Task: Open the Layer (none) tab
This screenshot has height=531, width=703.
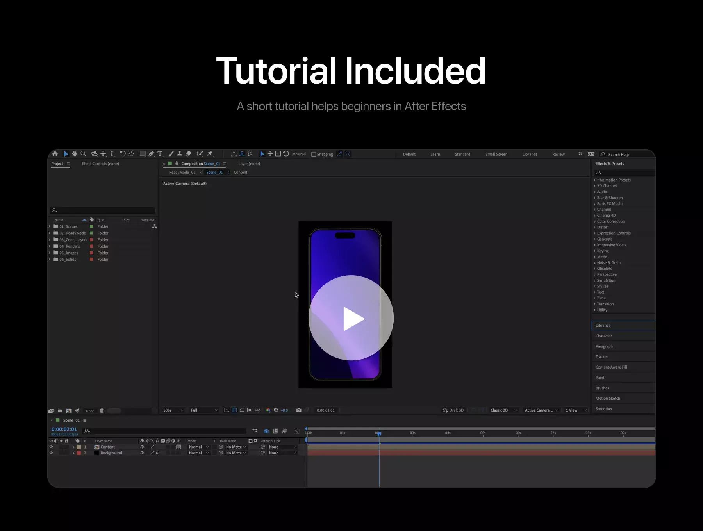Action: point(249,164)
